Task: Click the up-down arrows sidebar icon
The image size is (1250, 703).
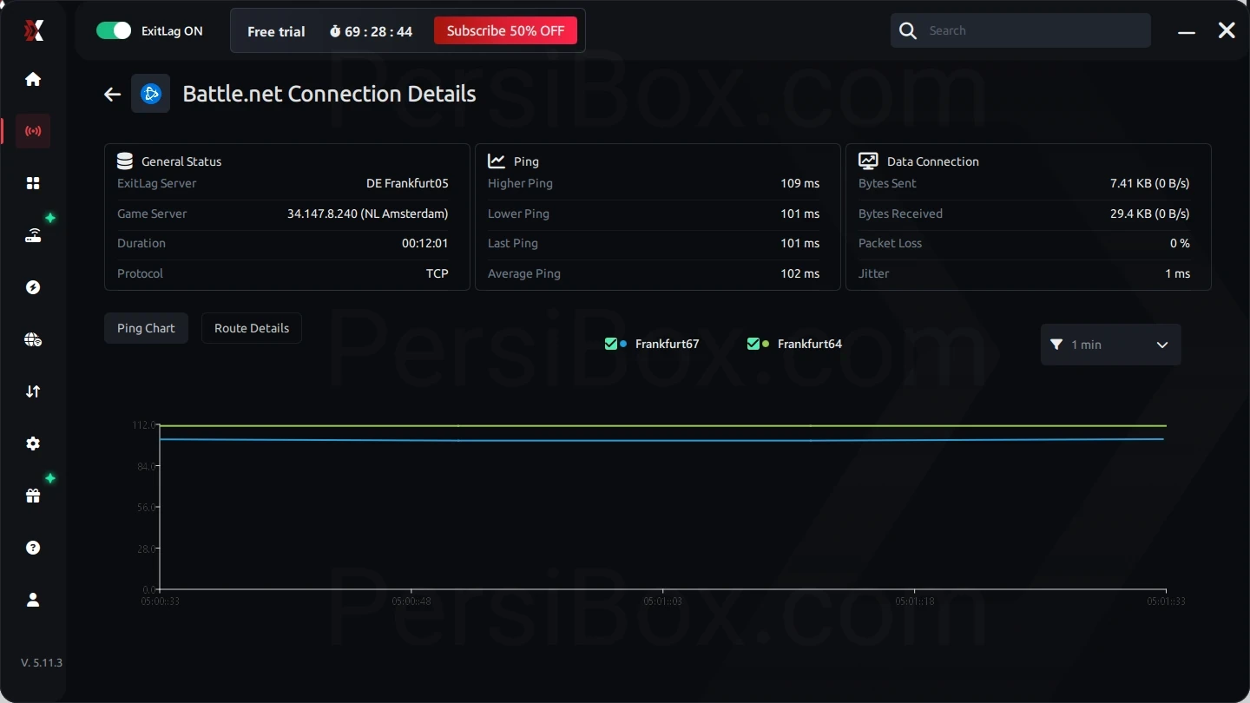Action: click(33, 391)
